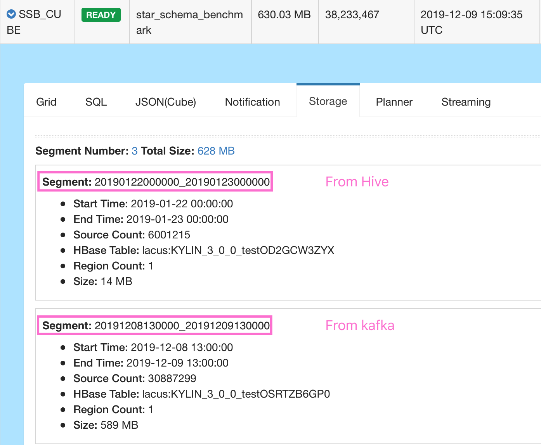Click the 2019-12-09 15:09:35 UTC timestamp
The width and height of the screenshot is (541, 445).
(x=471, y=22)
